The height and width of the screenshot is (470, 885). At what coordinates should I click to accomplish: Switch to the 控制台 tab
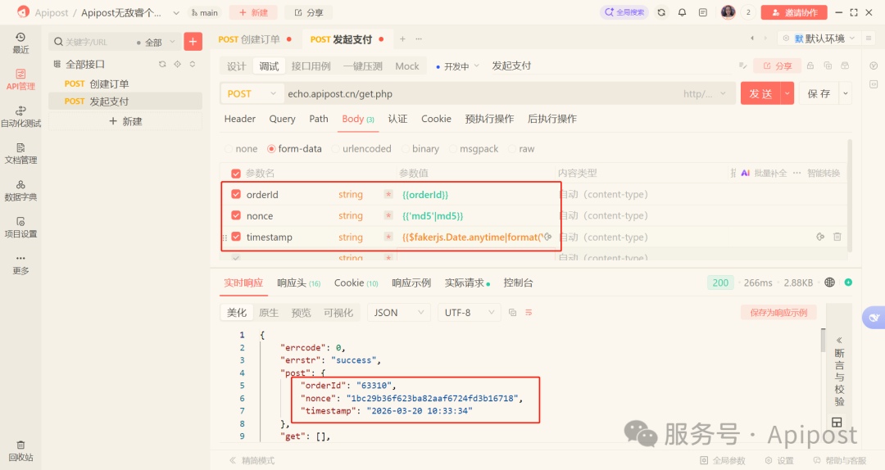(x=518, y=282)
